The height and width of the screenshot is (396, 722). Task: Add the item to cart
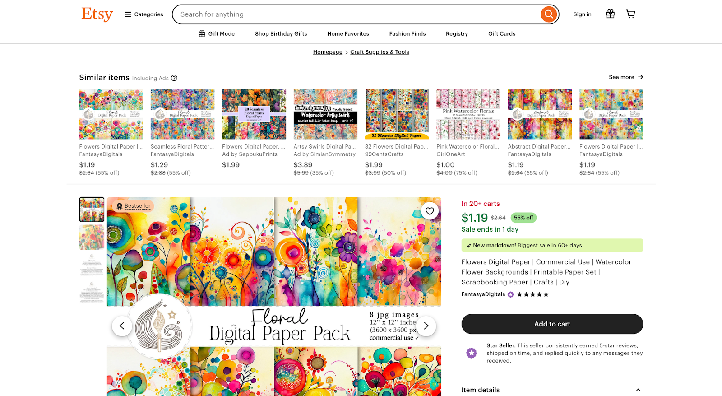point(552,324)
